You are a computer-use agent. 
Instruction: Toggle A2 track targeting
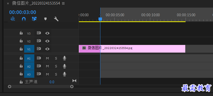click(29, 66)
